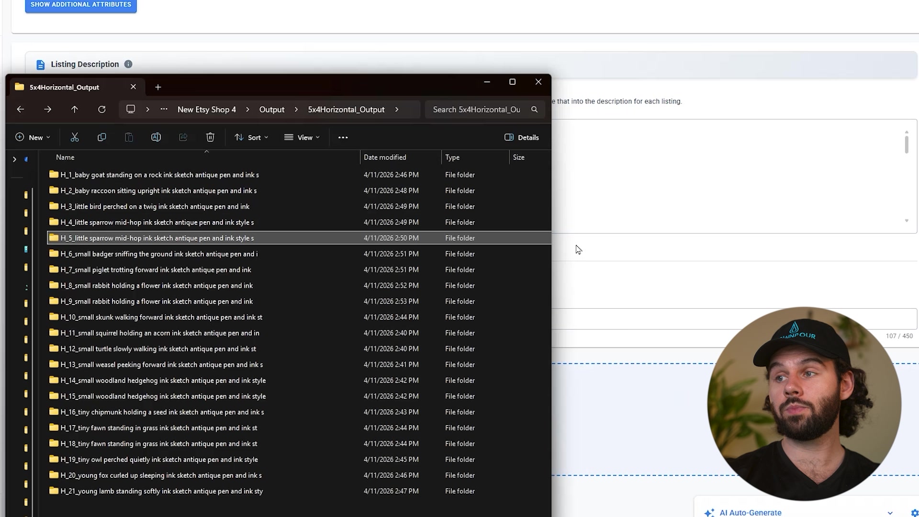Screen dimensions: 919x517
Task: Expand chevron after 5x4Horizontal_Output breadcrumb
Action: (397, 110)
